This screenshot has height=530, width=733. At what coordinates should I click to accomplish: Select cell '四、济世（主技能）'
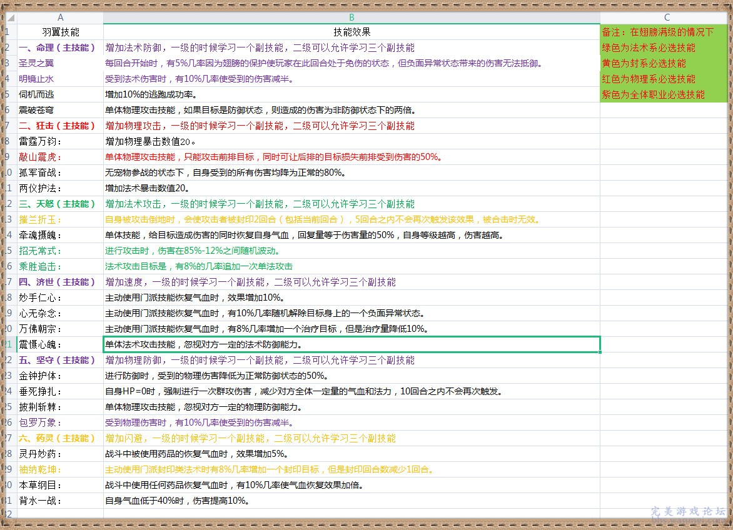(60, 282)
